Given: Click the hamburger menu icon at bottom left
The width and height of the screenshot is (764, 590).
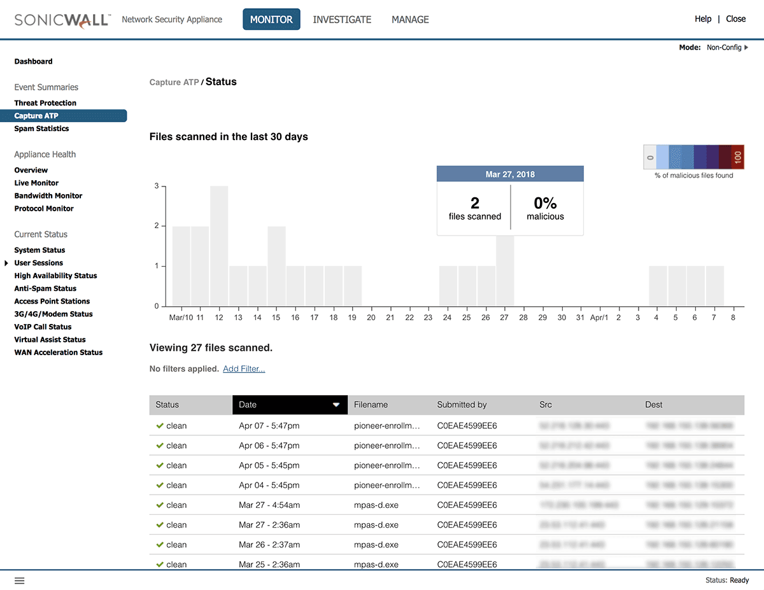Looking at the screenshot, I should coord(20,580).
